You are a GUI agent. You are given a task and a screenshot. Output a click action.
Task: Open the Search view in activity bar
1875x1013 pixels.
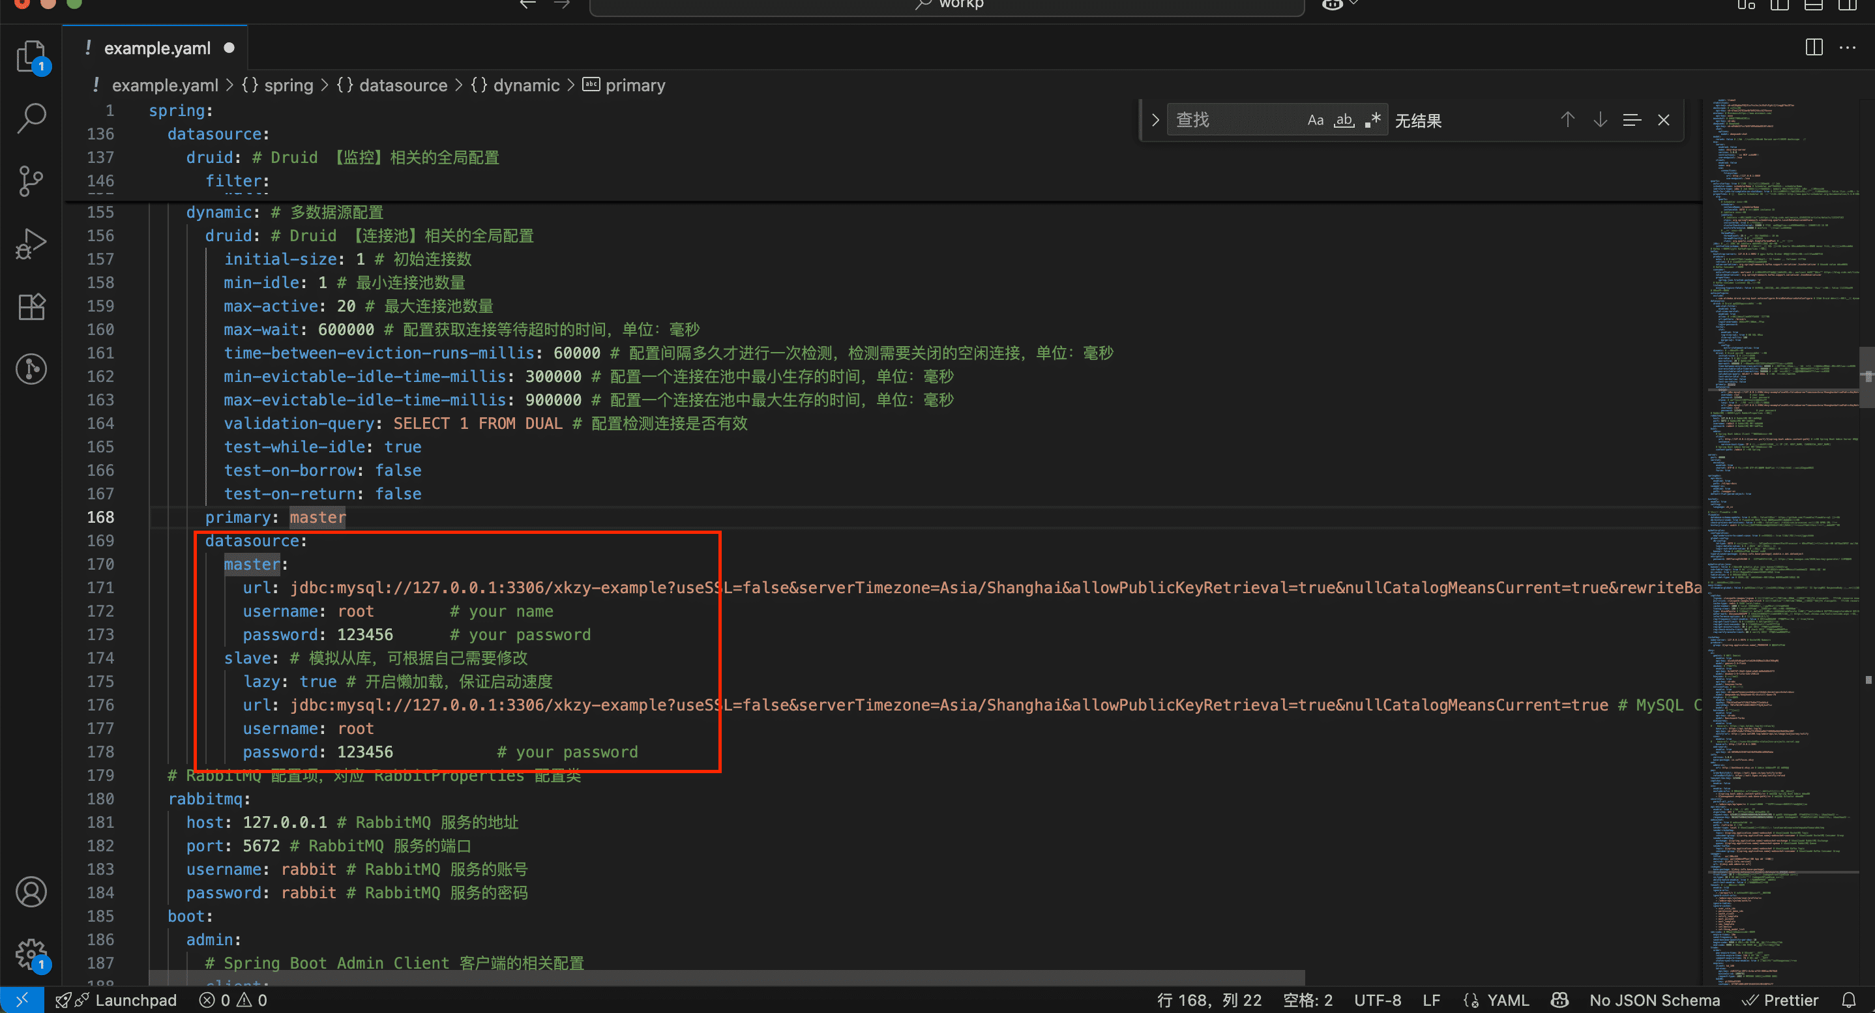click(x=31, y=118)
